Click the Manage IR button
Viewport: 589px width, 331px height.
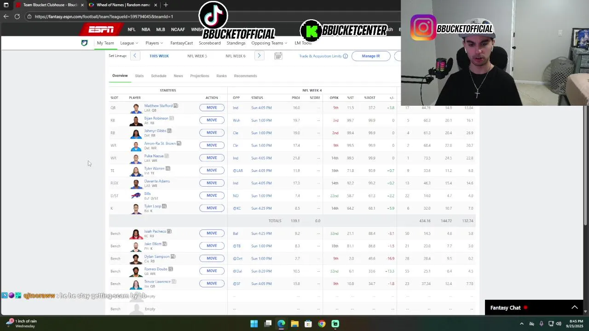(371, 56)
